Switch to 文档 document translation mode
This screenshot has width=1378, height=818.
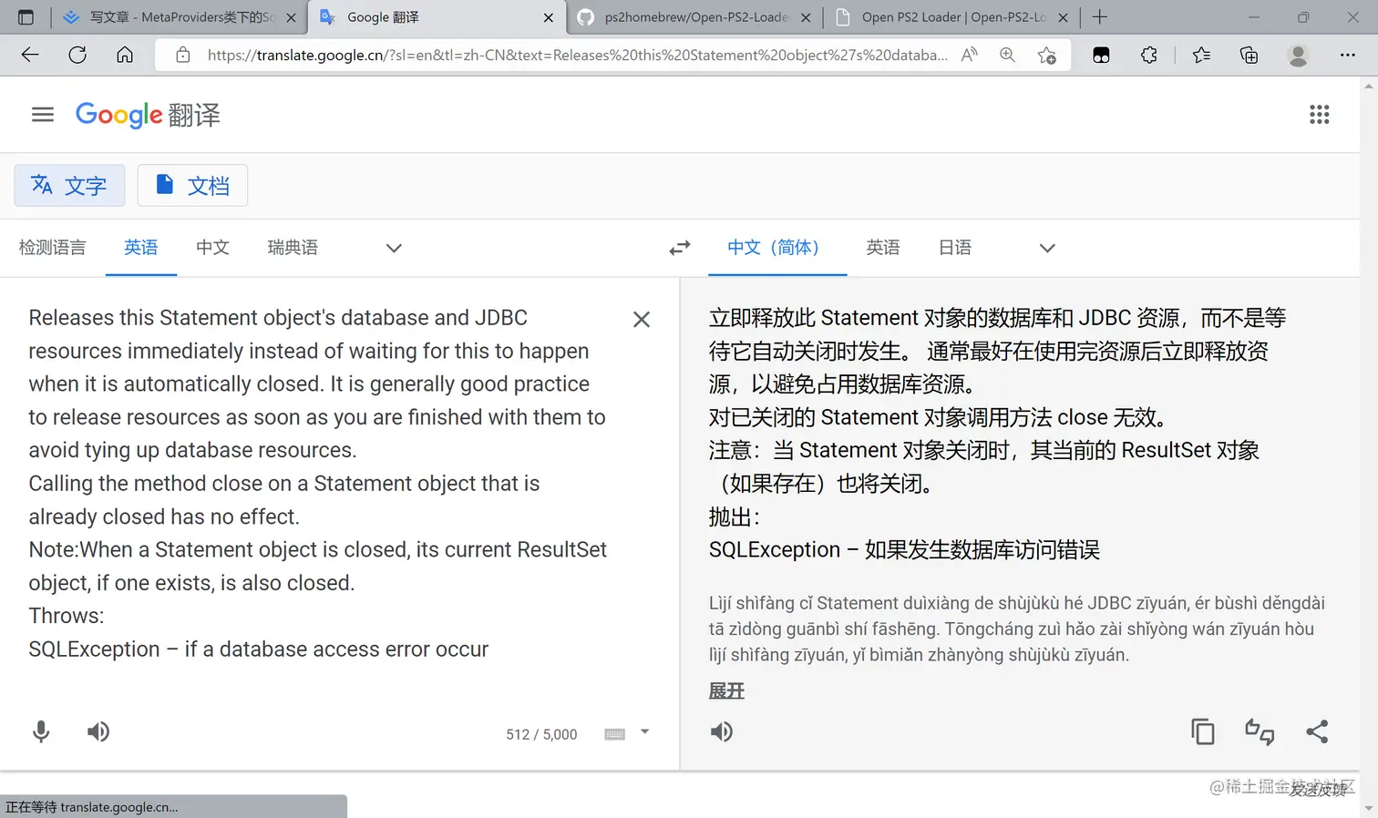192,186
